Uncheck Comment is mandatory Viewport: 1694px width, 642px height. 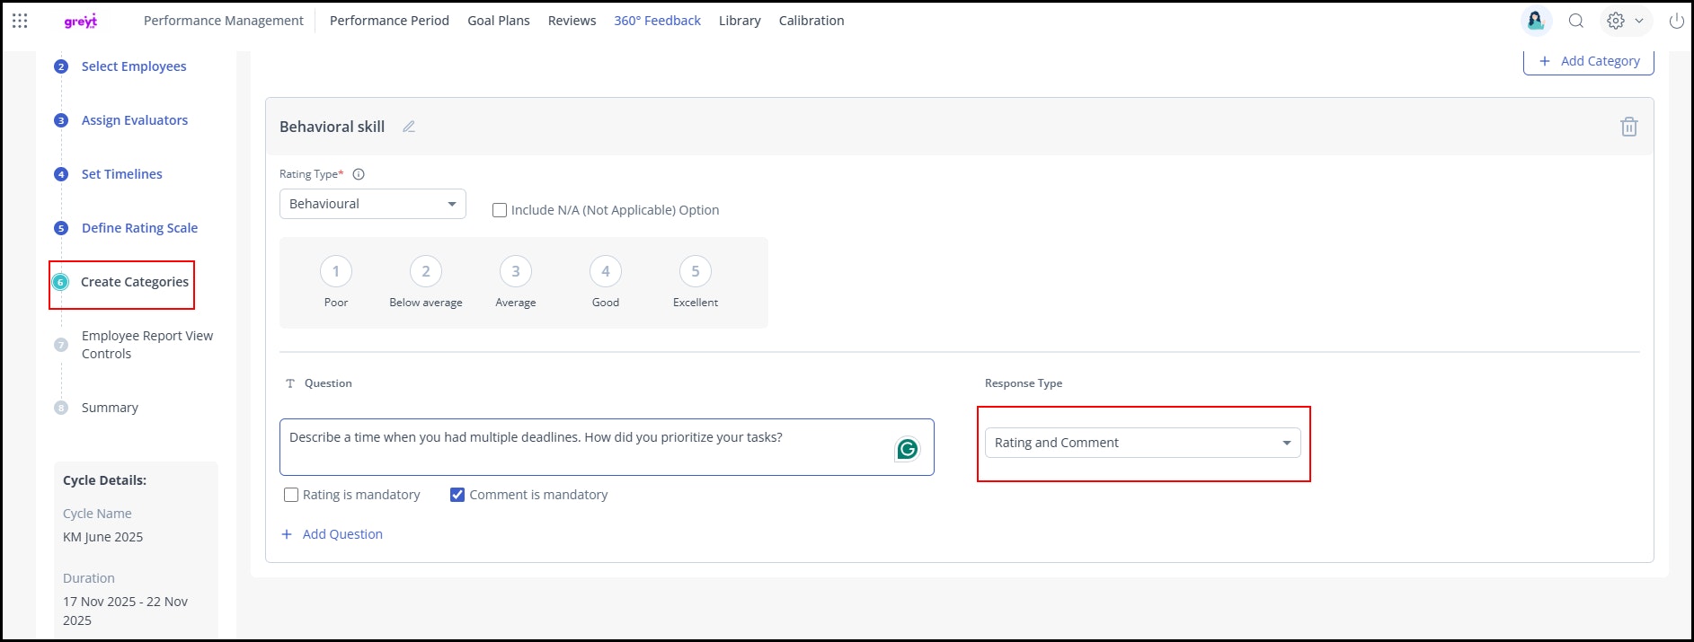[457, 495]
